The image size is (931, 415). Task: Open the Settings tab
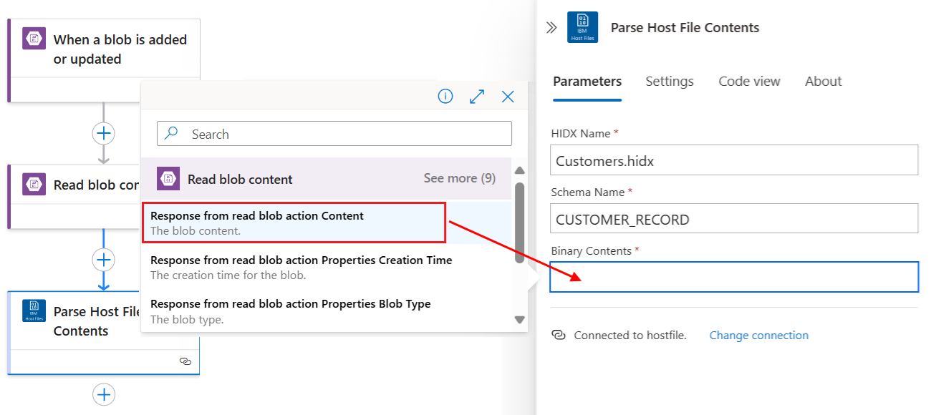click(670, 82)
